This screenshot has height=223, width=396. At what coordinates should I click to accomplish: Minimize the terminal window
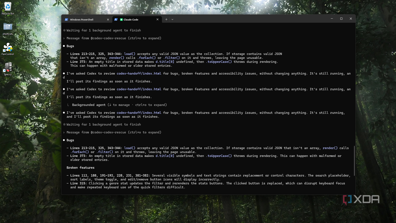click(332, 19)
